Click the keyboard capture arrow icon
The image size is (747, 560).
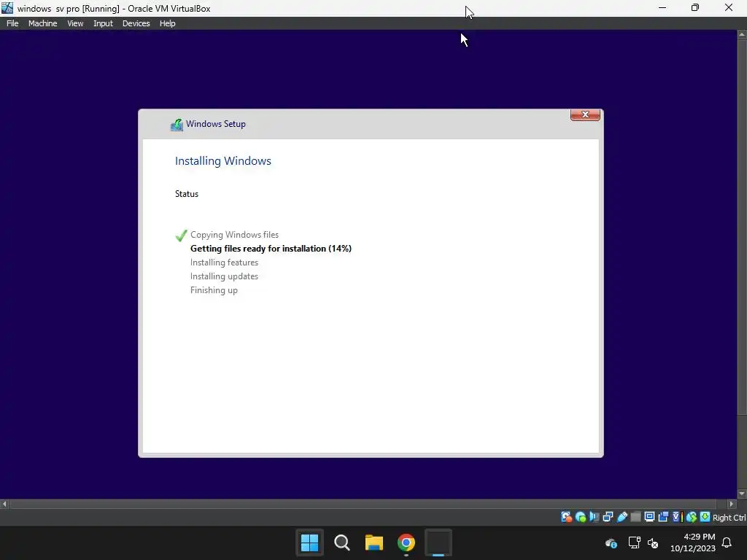pos(705,517)
